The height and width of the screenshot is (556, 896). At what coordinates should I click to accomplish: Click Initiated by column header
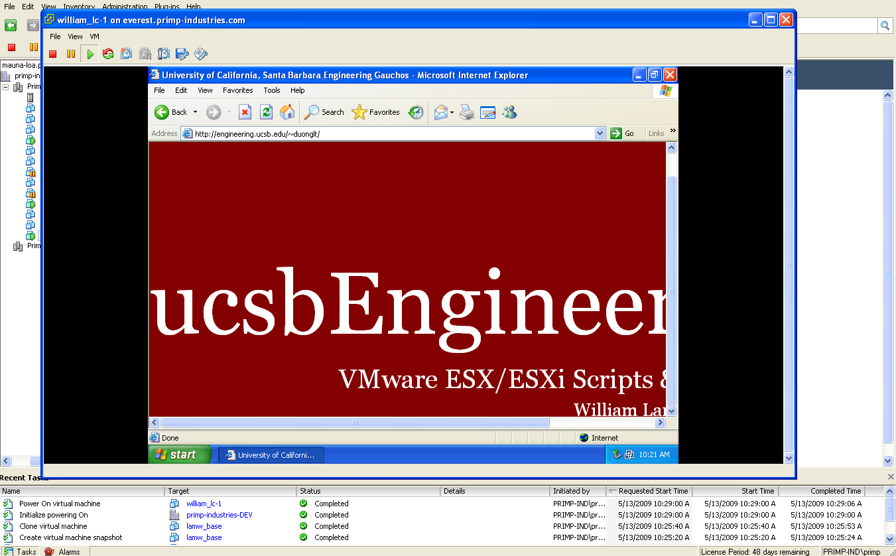point(578,491)
